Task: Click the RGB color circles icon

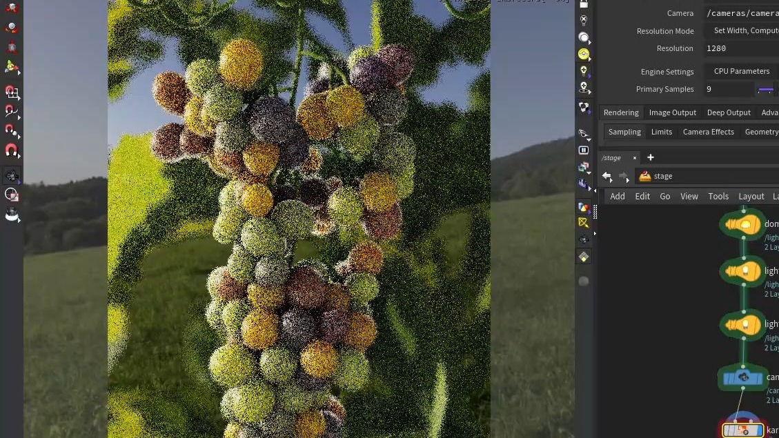Action: coord(584,207)
